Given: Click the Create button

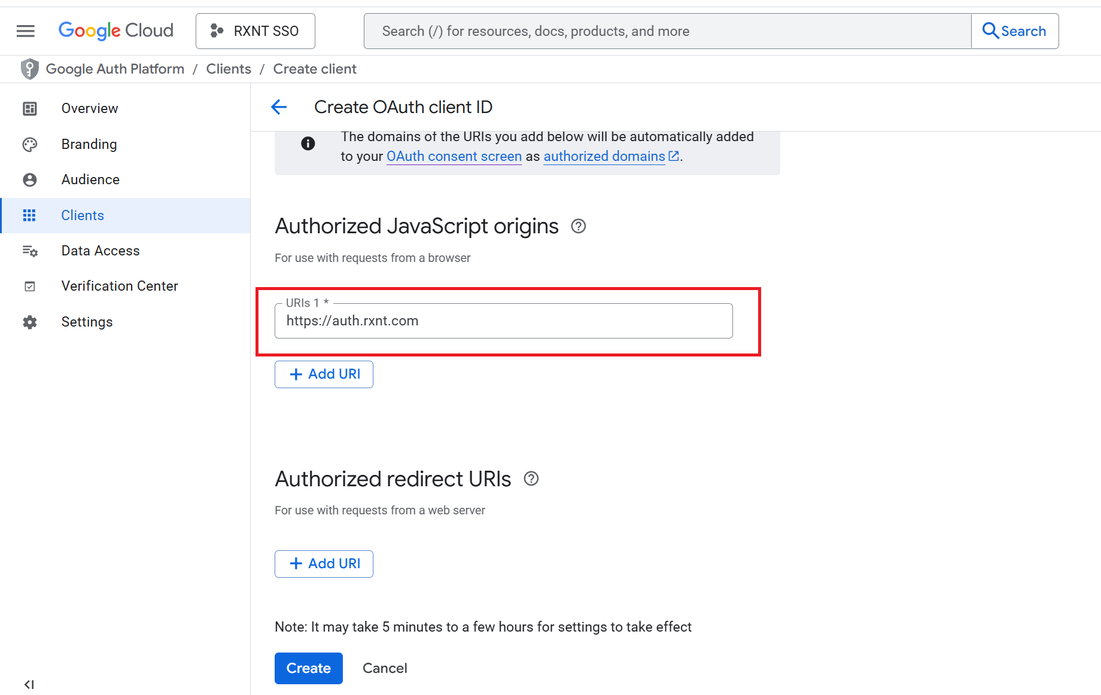Looking at the screenshot, I should [x=308, y=668].
